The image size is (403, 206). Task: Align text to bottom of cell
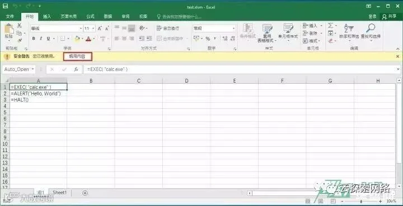click(x=132, y=28)
